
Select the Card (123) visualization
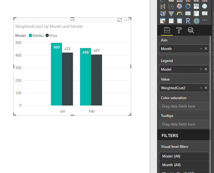click(188, 13)
